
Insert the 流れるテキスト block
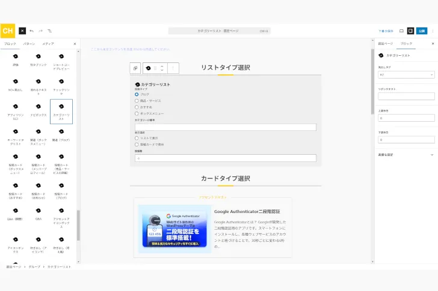tap(39, 86)
